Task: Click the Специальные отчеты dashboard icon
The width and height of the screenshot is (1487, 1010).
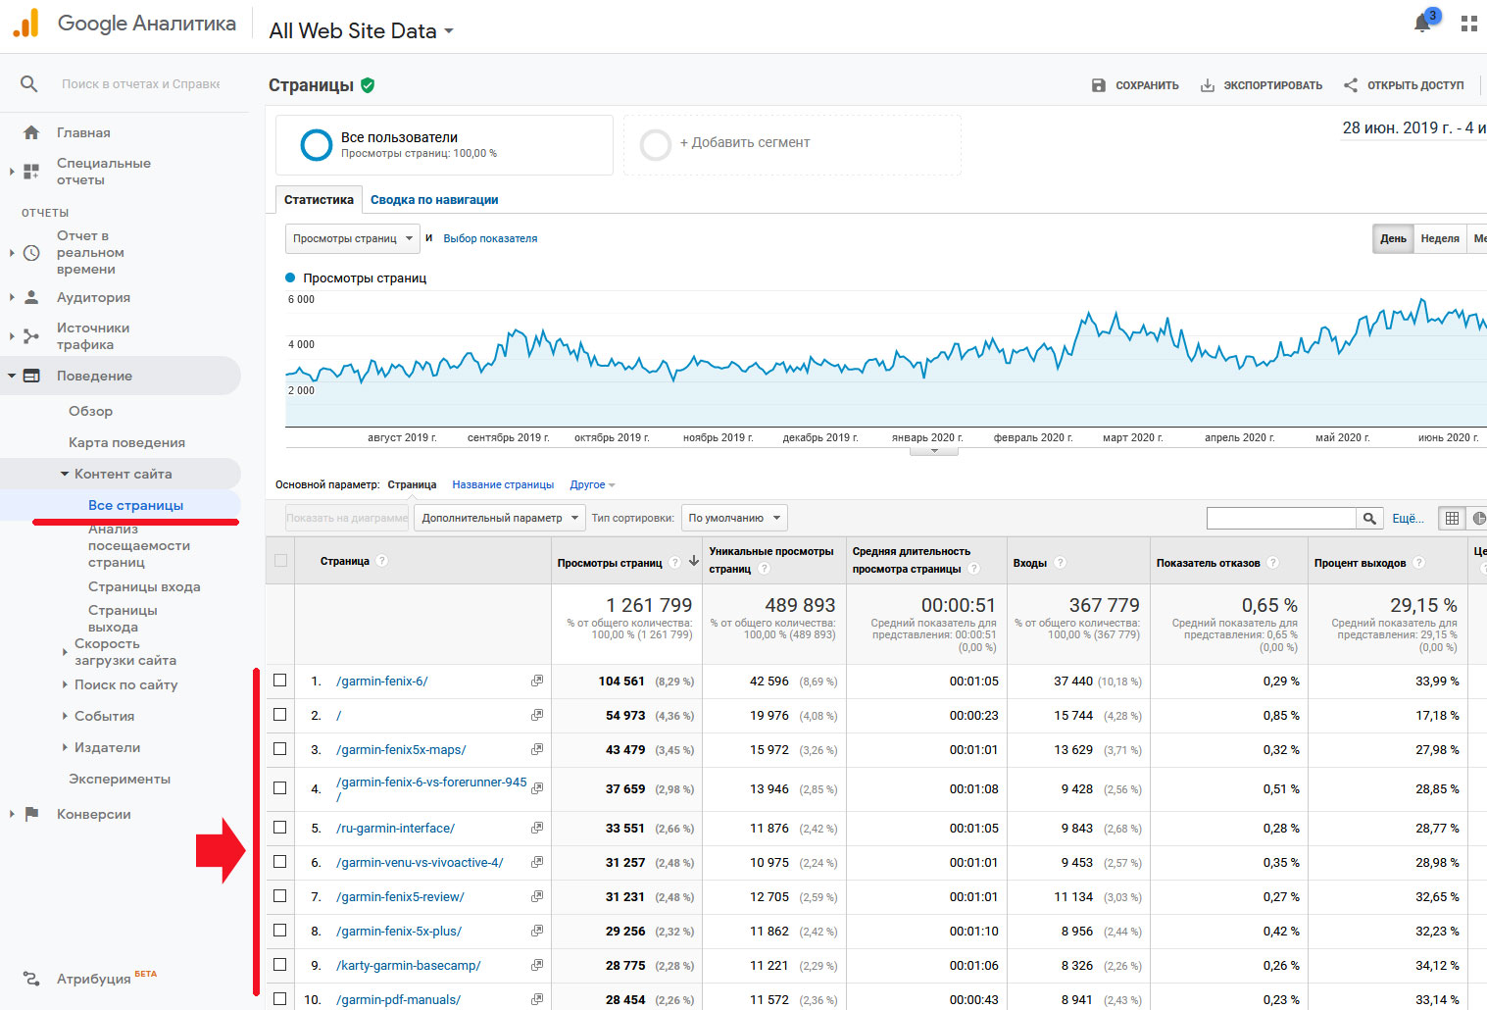Action: coord(31,172)
